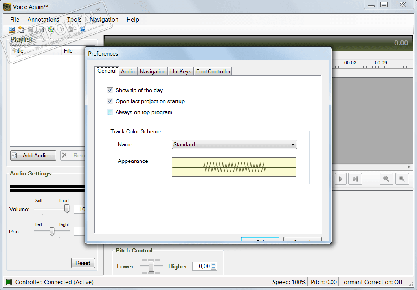Uncheck Open last project on startup
Viewport: 417px width, 290px height.
click(x=110, y=101)
